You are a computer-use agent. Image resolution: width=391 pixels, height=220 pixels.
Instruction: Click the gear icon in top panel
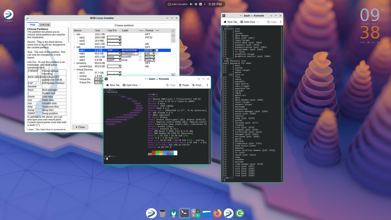click(x=196, y=4)
